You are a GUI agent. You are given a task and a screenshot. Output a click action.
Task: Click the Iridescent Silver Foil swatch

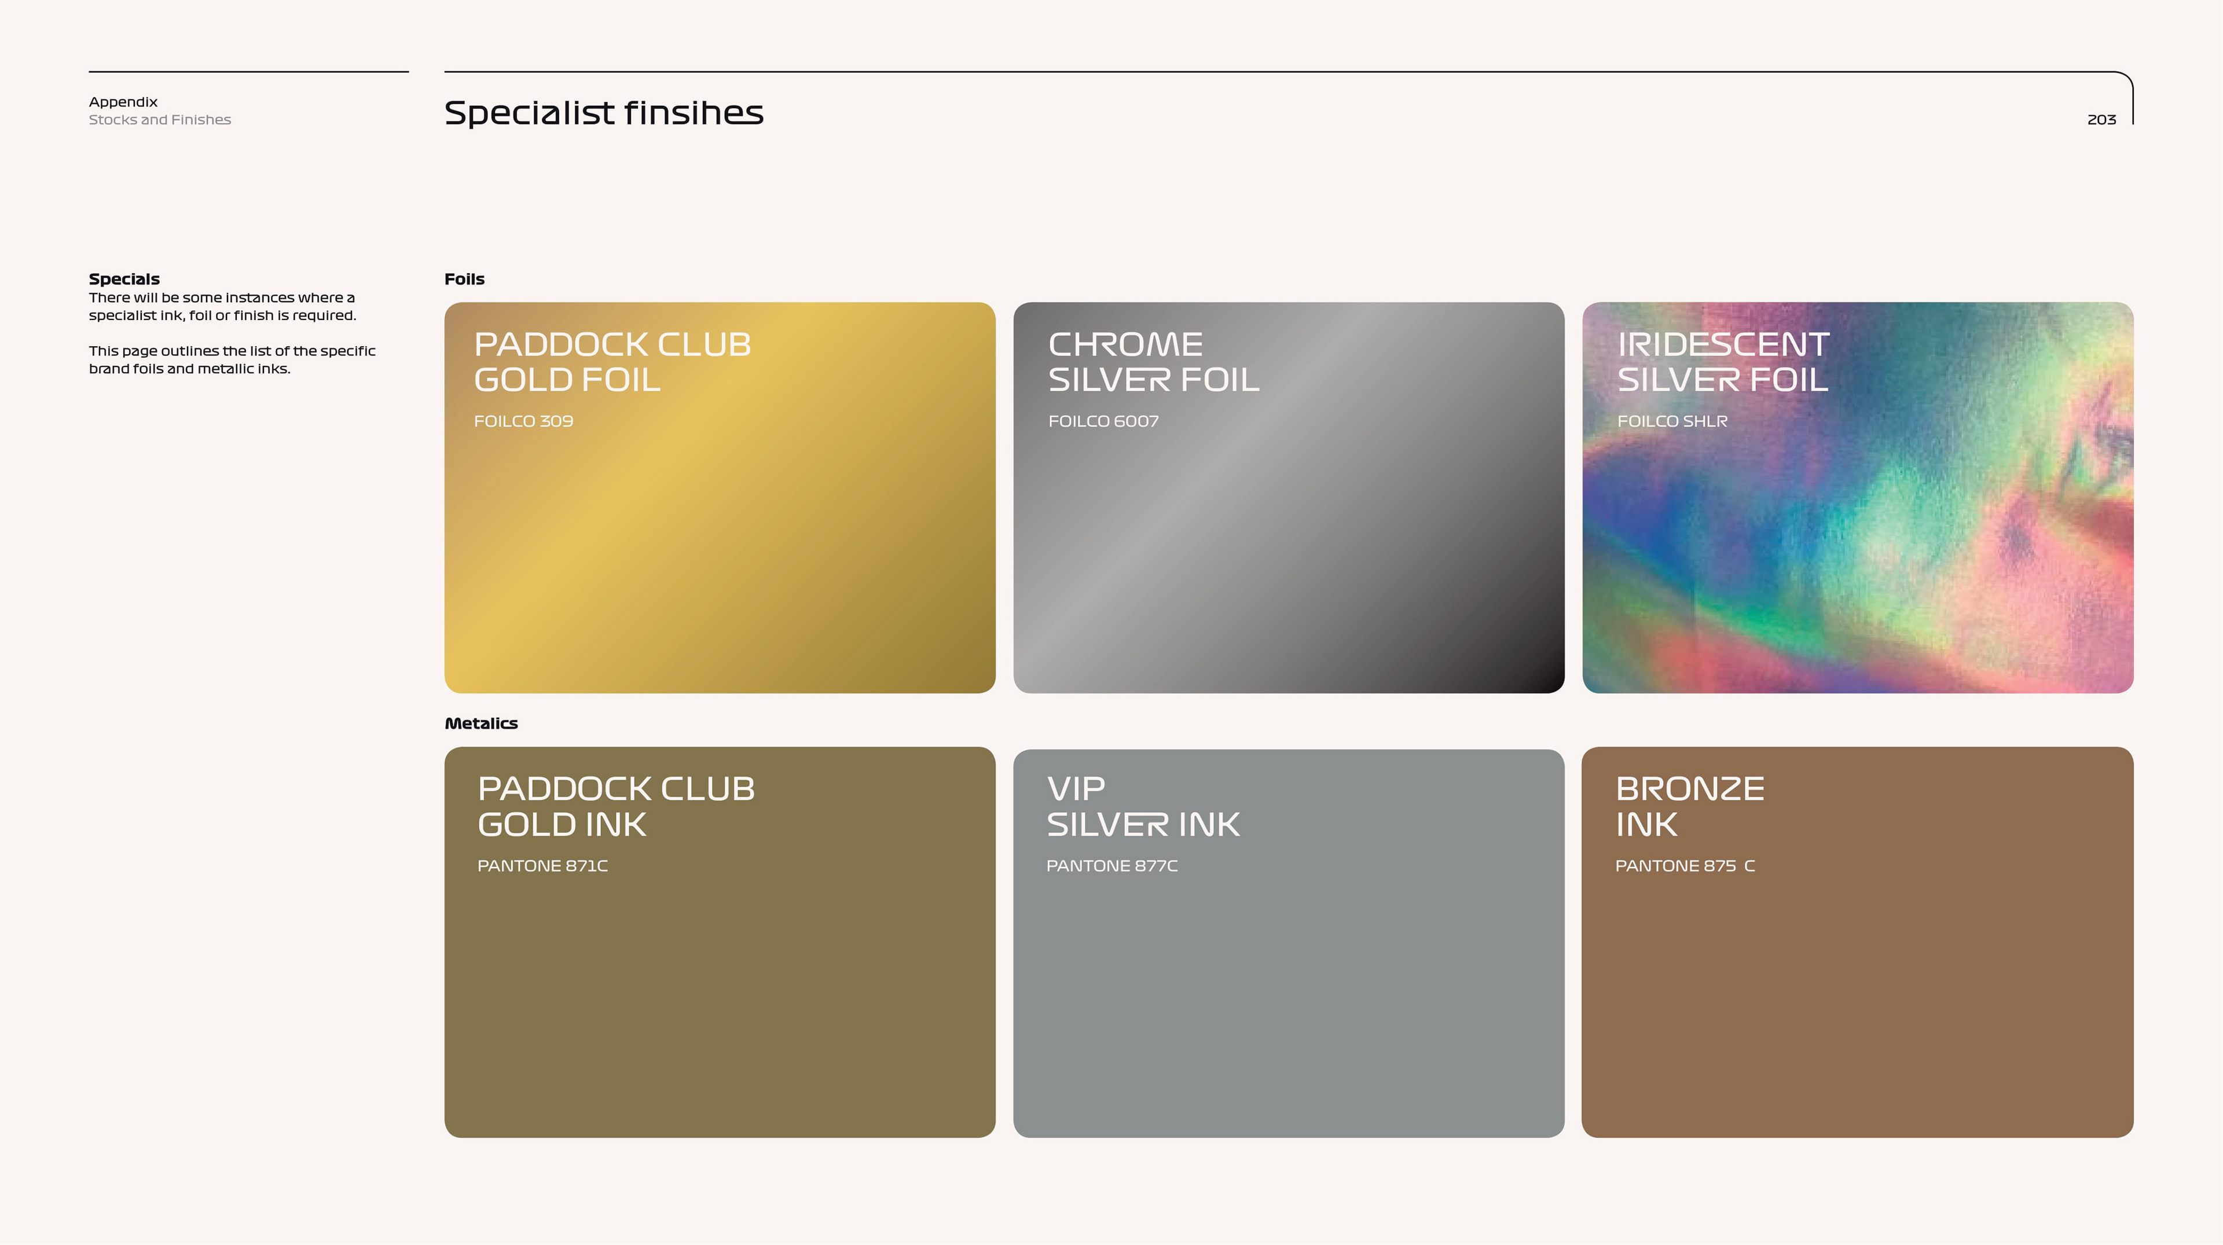(1857, 535)
